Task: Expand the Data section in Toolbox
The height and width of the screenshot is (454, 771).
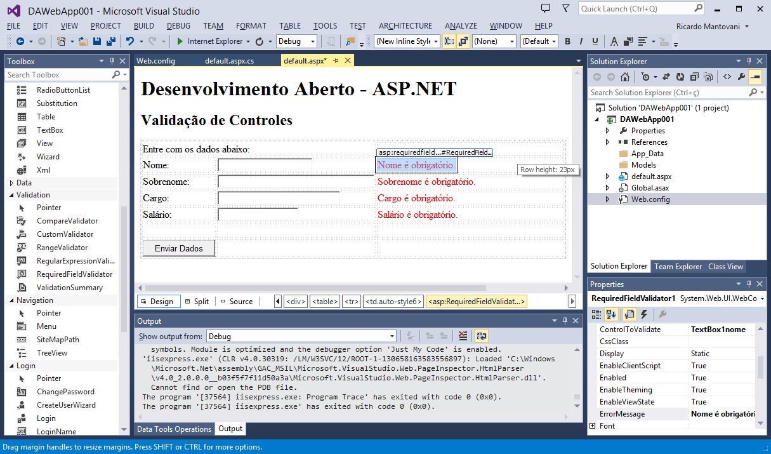Action: 11,183
